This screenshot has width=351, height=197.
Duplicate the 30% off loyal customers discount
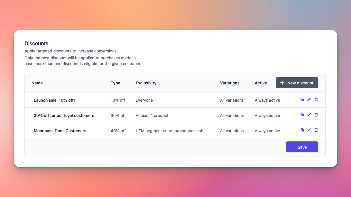302,115
